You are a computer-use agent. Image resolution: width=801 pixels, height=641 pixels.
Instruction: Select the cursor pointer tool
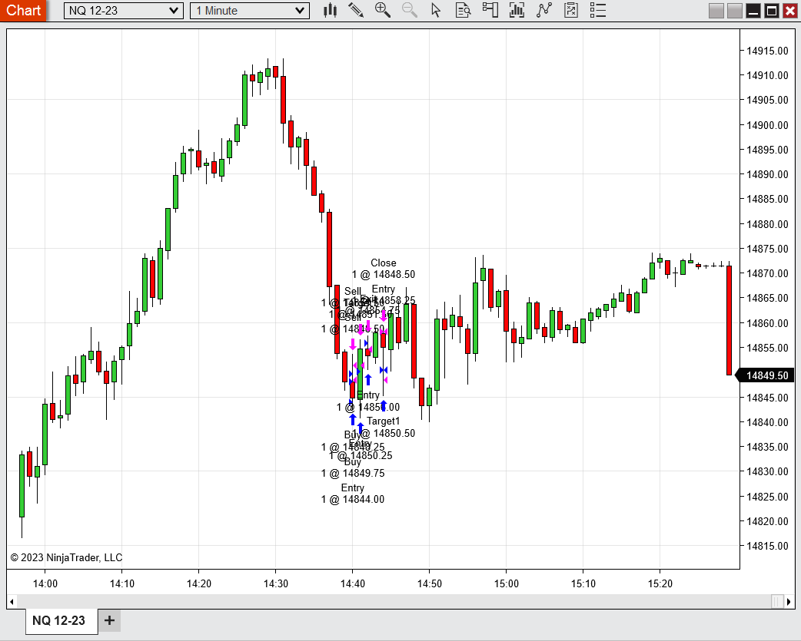436,10
